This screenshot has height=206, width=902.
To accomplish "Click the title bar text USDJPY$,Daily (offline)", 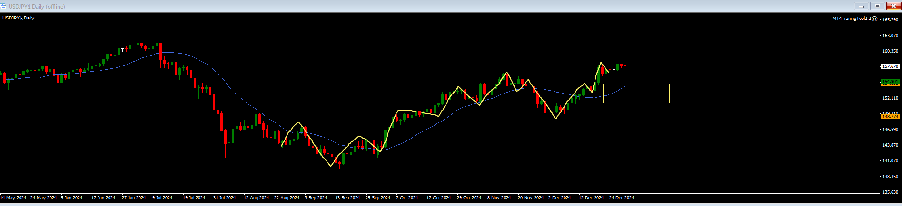I will pyautogui.click(x=37, y=7).
